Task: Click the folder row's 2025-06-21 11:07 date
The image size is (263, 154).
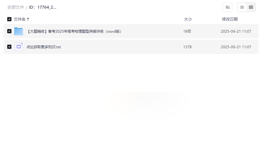Action: tap(236, 31)
